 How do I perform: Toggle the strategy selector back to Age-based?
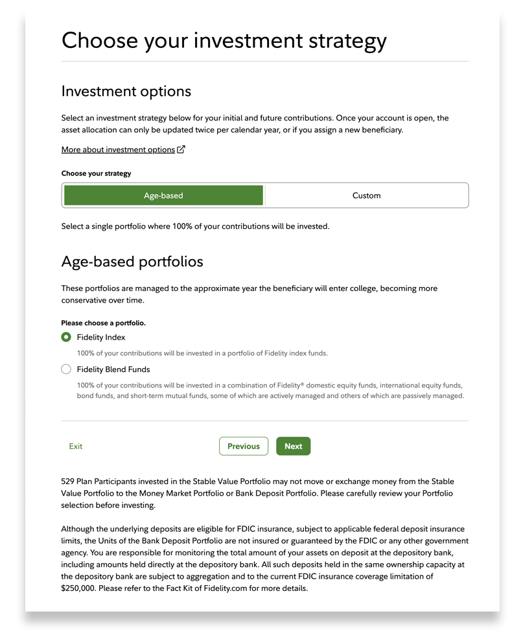tap(163, 195)
